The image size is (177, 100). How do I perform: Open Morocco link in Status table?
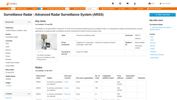click(67, 94)
